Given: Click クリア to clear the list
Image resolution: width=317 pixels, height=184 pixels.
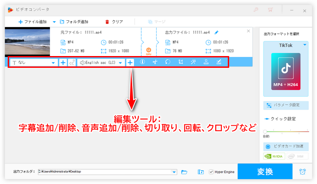Looking at the screenshot, I should click(x=114, y=22).
